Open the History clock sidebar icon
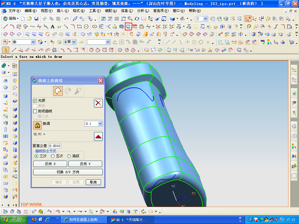This screenshot has width=299, height=224. [x=294, y=126]
